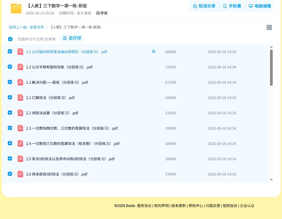Click the file list scrollbar thumb
Image resolution: width=282 pixels, height=219 pixels.
(x=271, y=67)
